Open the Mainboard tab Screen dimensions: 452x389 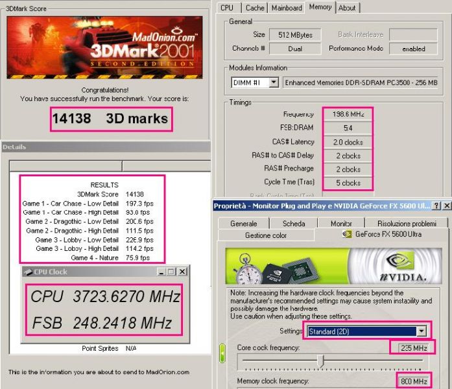tap(287, 8)
